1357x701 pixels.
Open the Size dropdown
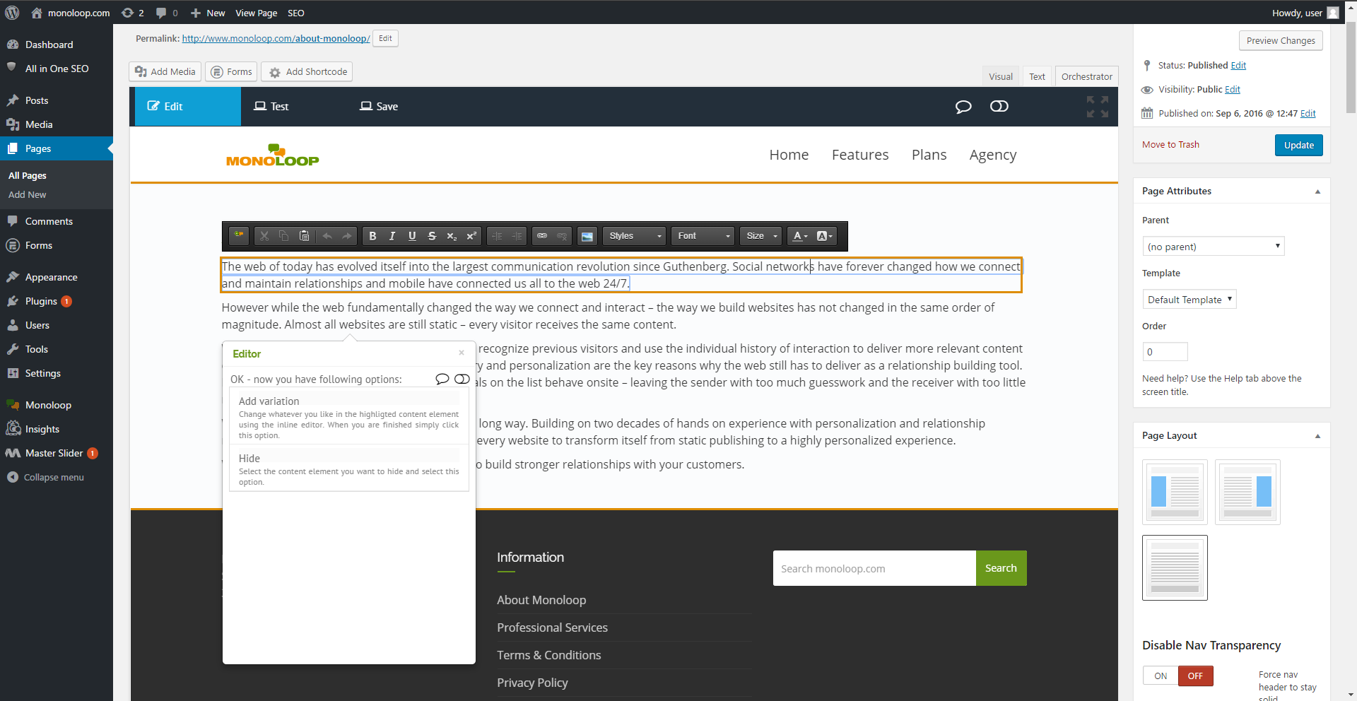761,236
